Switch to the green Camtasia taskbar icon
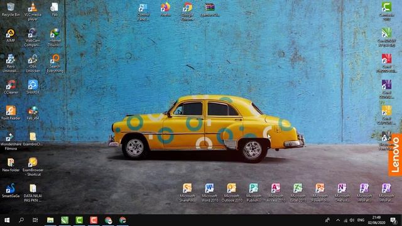Image resolution: width=402 pixels, height=226 pixels. point(79,220)
